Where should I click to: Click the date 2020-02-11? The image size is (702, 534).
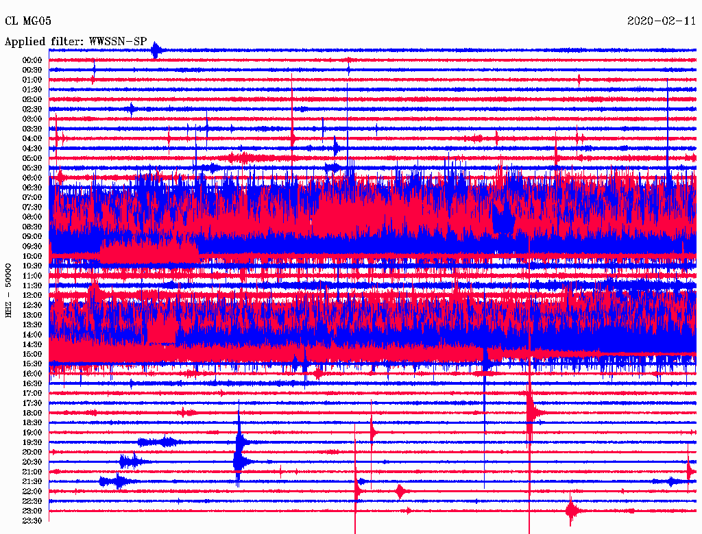click(662, 21)
